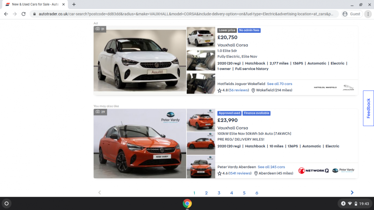Open the 56 reviews link
374x210 pixels.
239,90
